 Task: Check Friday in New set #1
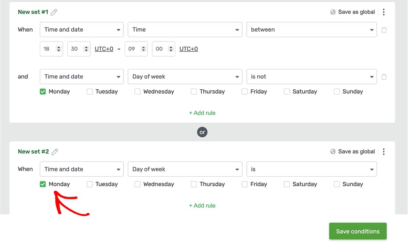coord(245,92)
